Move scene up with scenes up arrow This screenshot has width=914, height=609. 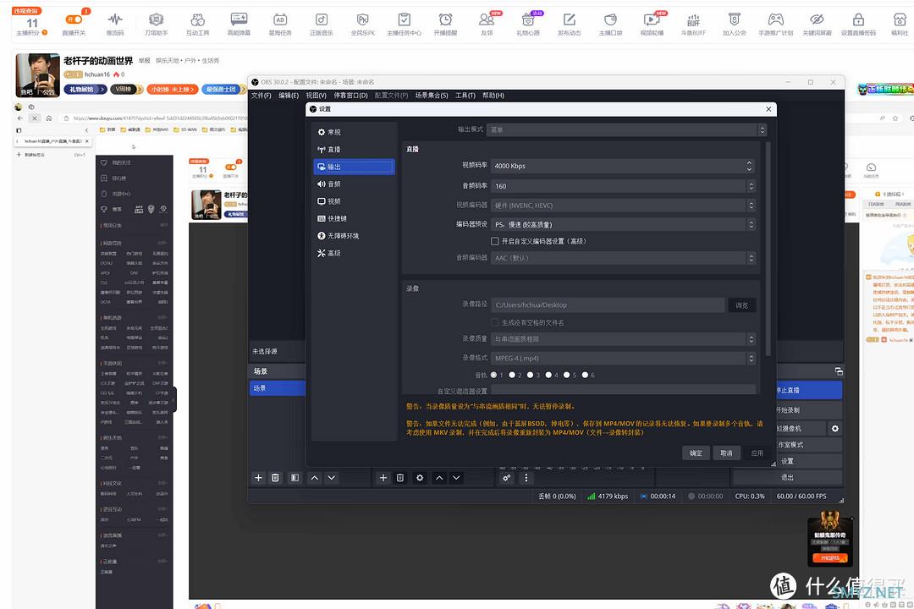click(x=314, y=478)
